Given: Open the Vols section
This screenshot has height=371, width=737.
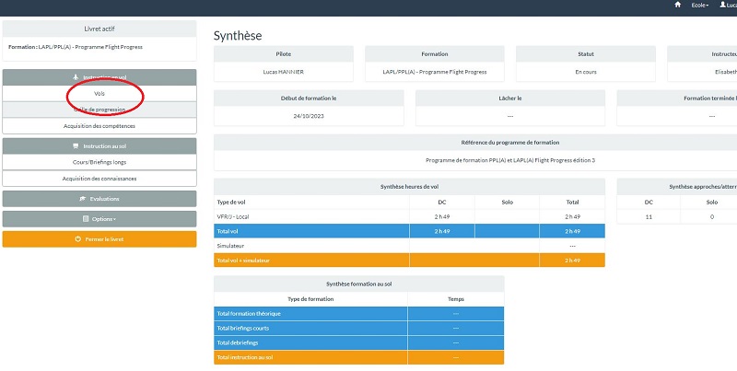Looking at the screenshot, I should tap(99, 94).
